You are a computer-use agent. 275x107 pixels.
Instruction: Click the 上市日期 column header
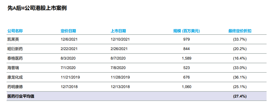[118, 31]
